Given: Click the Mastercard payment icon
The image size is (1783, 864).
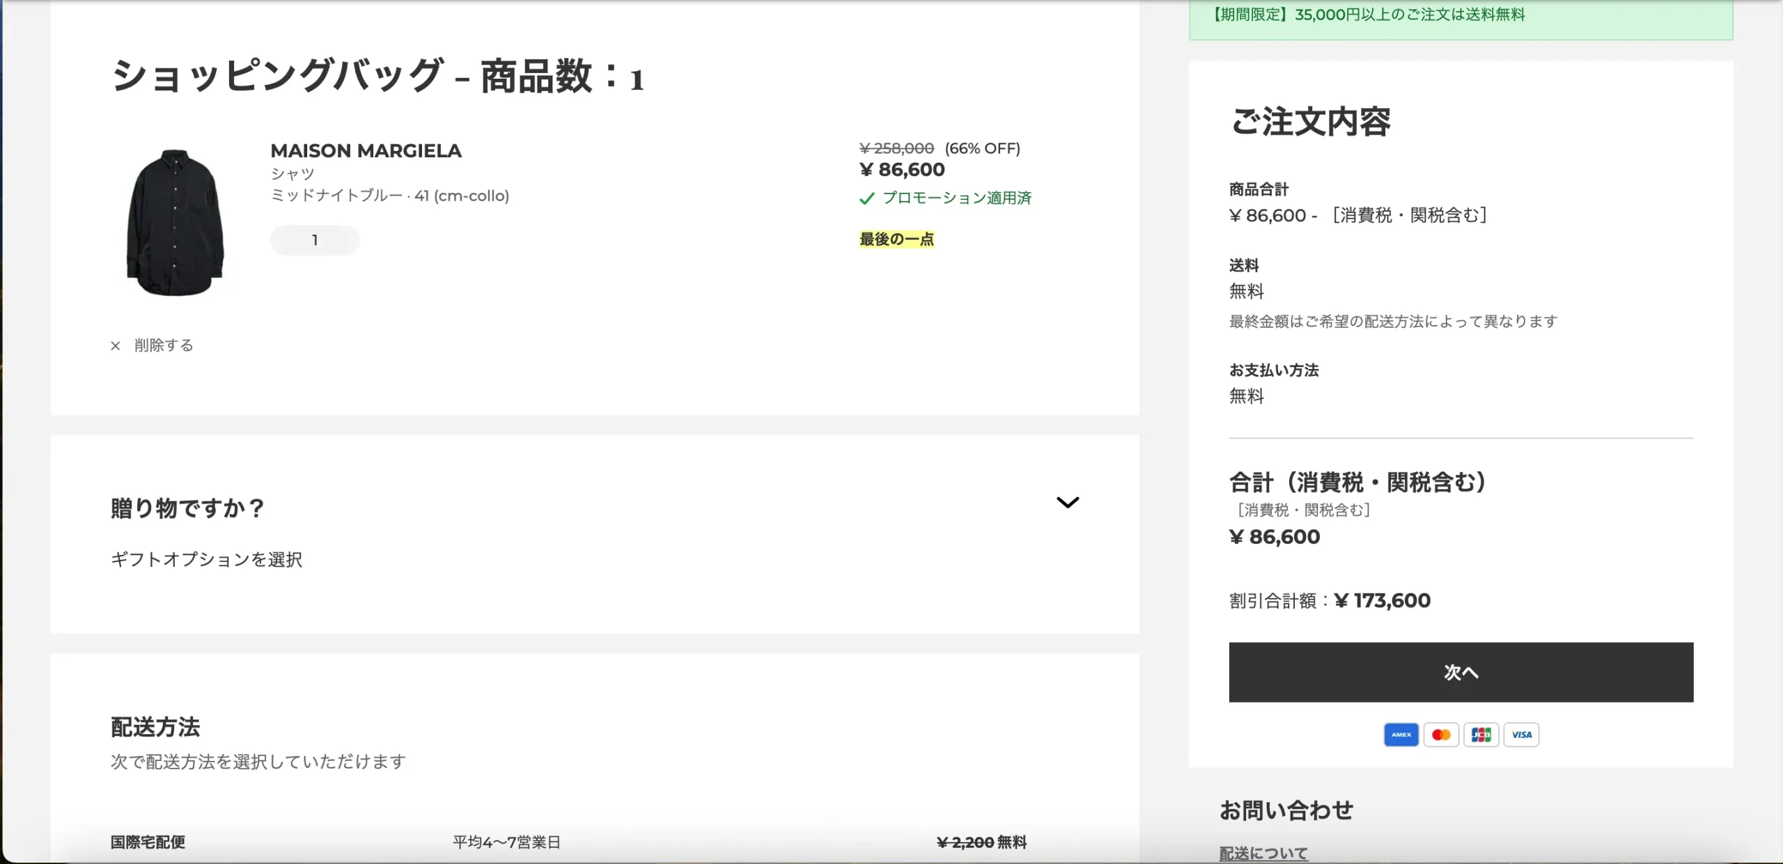Looking at the screenshot, I should [x=1441, y=735].
